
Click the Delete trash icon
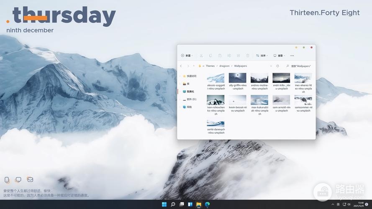click(247, 56)
